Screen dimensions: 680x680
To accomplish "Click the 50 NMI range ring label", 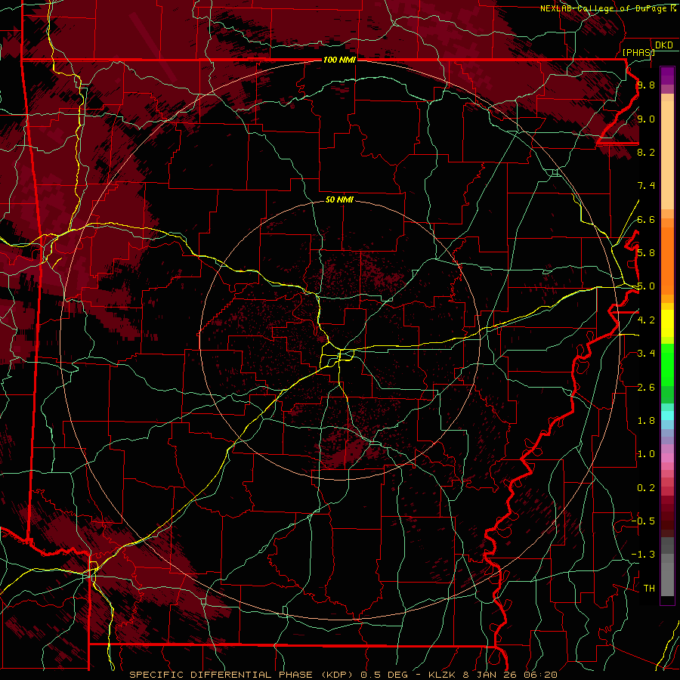I will click(339, 199).
